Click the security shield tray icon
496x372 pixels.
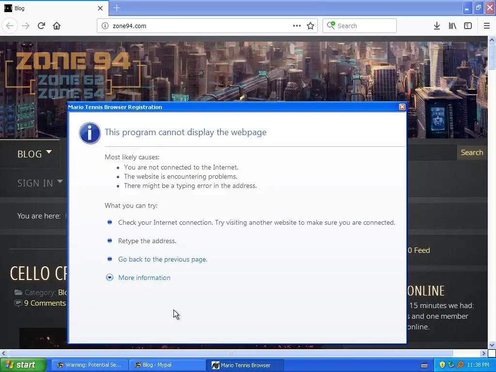point(442,365)
